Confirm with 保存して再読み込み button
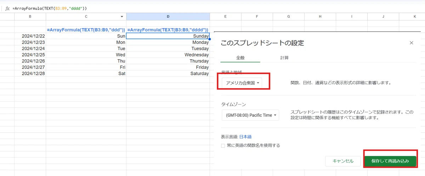425x176 pixels. [390, 161]
